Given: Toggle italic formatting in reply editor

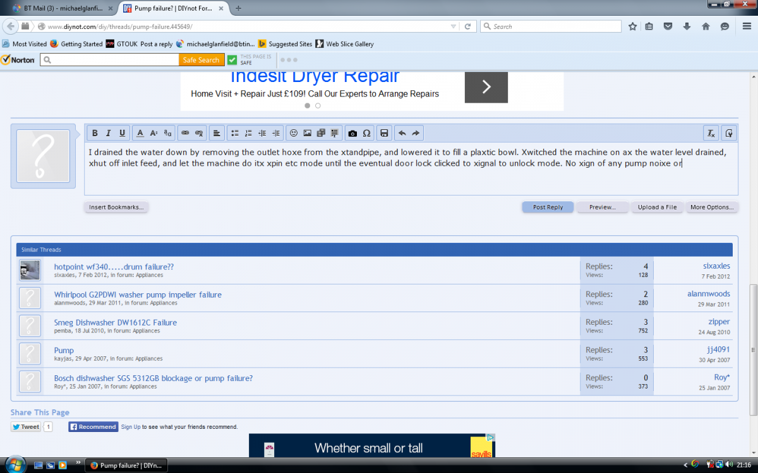Looking at the screenshot, I should [x=108, y=133].
